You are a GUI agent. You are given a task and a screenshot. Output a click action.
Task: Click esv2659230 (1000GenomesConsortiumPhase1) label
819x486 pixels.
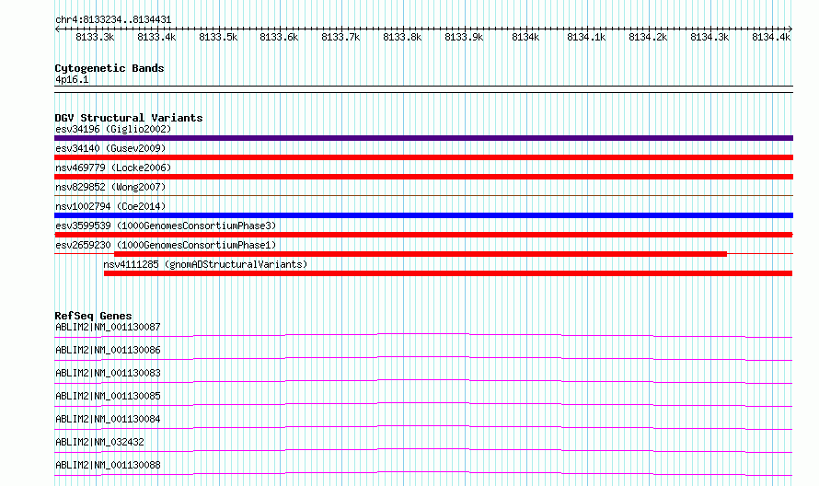pos(166,245)
